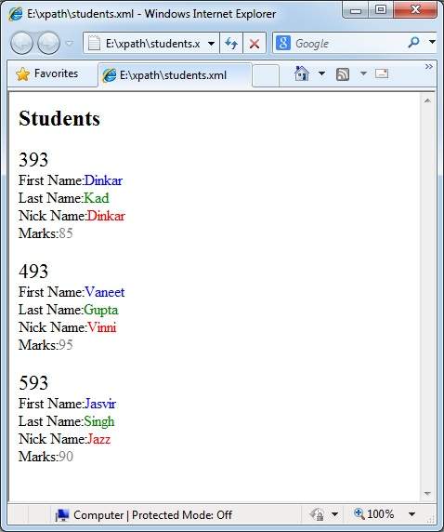Click the last name Singh

click(x=99, y=421)
